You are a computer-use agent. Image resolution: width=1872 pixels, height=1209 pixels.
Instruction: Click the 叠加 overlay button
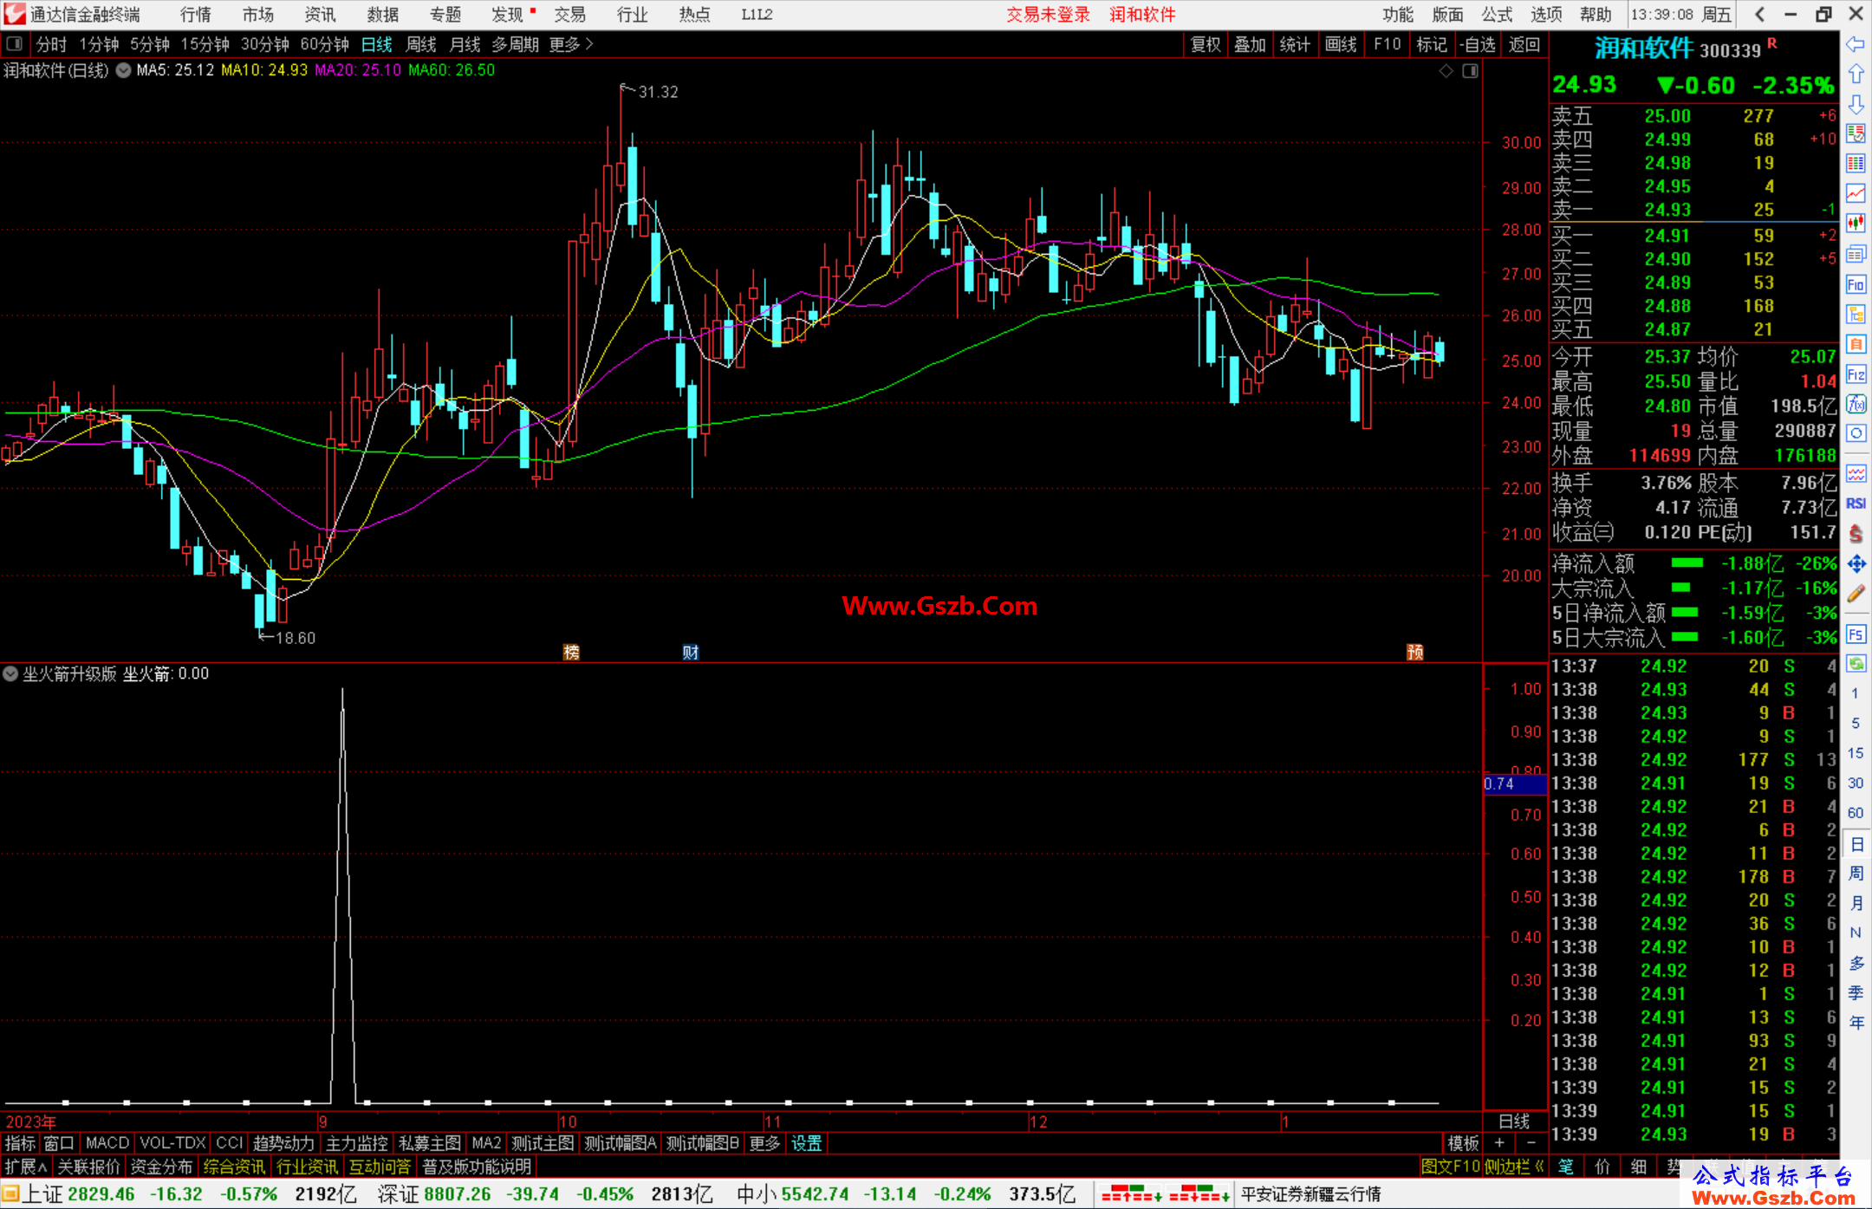click(1251, 44)
